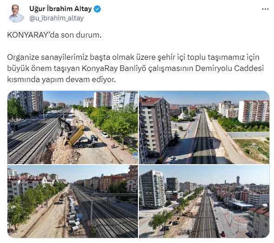Open bottom-left photo with concrete pipes

tap(73, 201)
